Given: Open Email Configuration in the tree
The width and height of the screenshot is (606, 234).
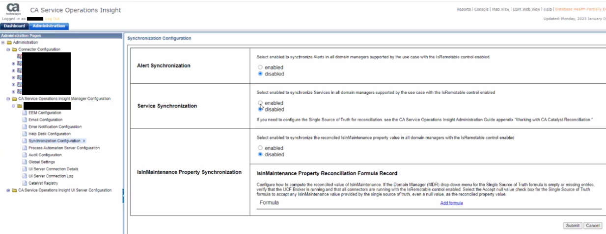Looking at the screenshot, I should tap(46, 120).
